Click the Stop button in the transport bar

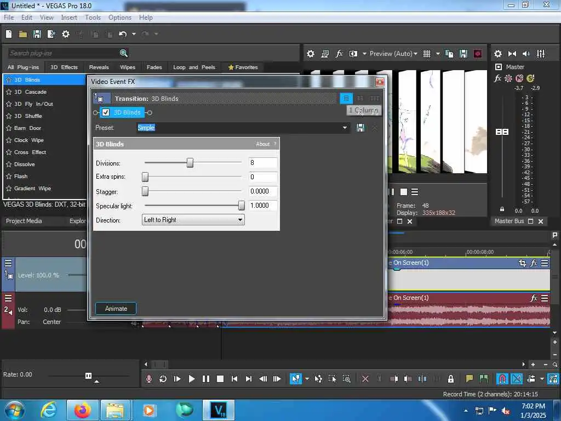(x=220, y=379)
